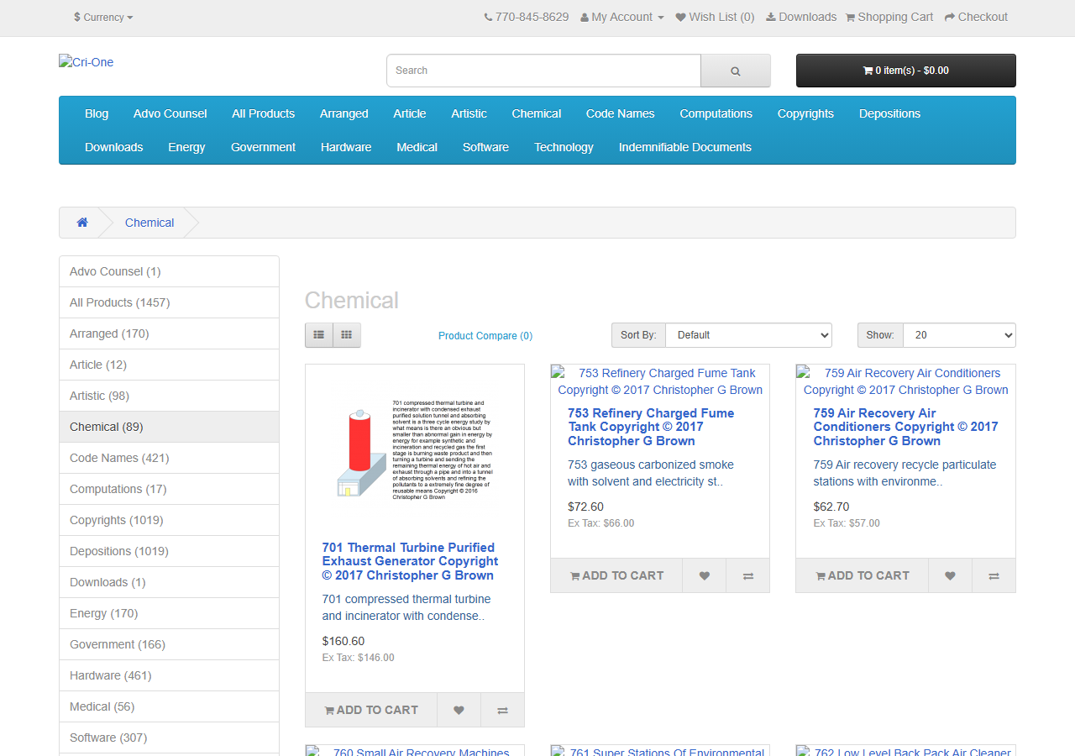Add 759 Air Recovery Air Conditioners to cart
1075x756 pixels.
863,575
